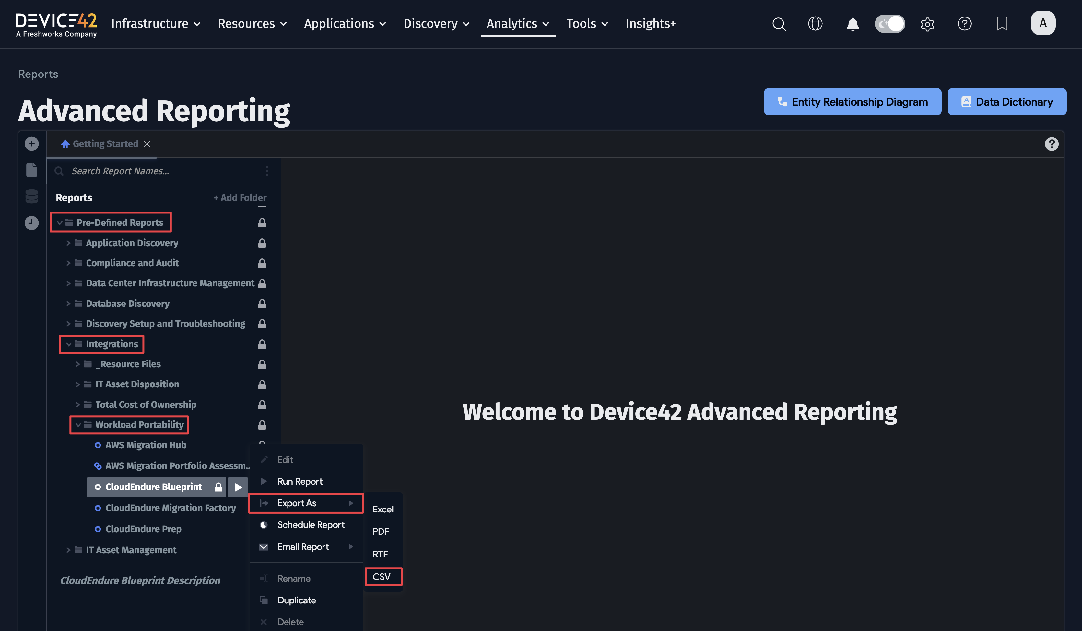The height and width of the screenshot is (631, 1082).
Task: Click the Database Discovery lock icon
Action: click(262, 303)
